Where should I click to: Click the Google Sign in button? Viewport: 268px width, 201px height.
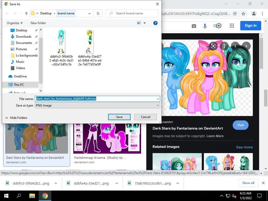[x=250, y=25]
